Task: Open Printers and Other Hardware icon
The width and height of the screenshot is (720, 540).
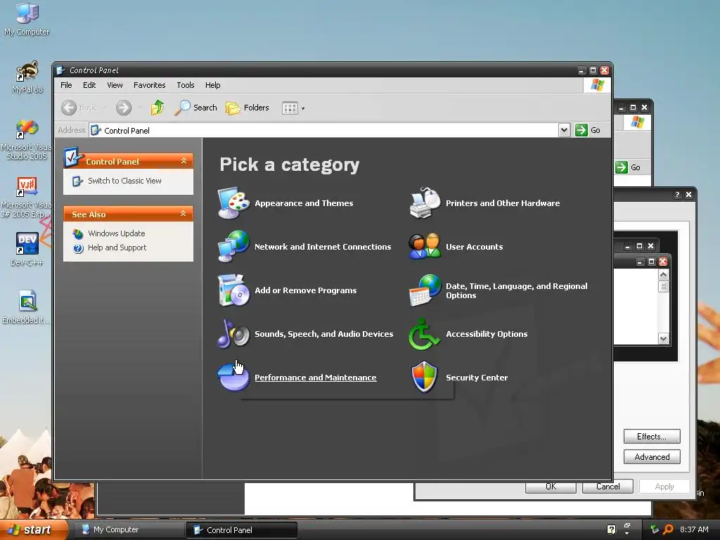Action: [x=425, y=203]
